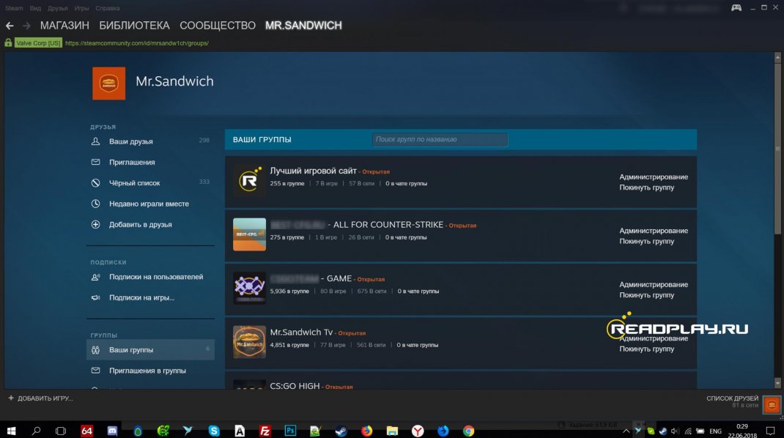Open Photoshop from the taskbar
This screenshot has width=784, height=438.
[x=290, y=431]
